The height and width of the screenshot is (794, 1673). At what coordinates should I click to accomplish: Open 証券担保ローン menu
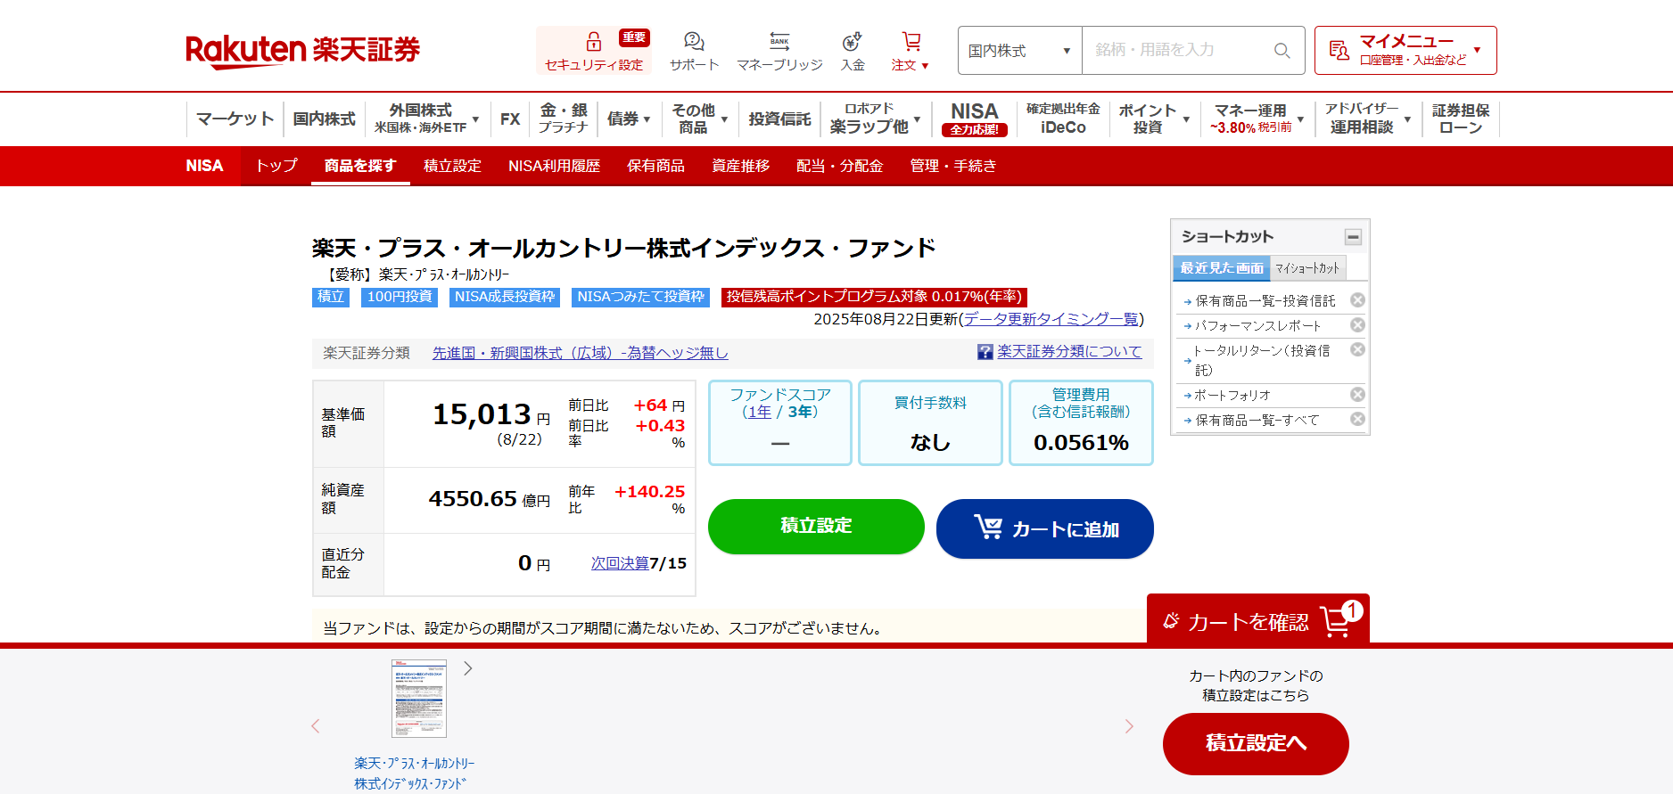click(1461, 119)
